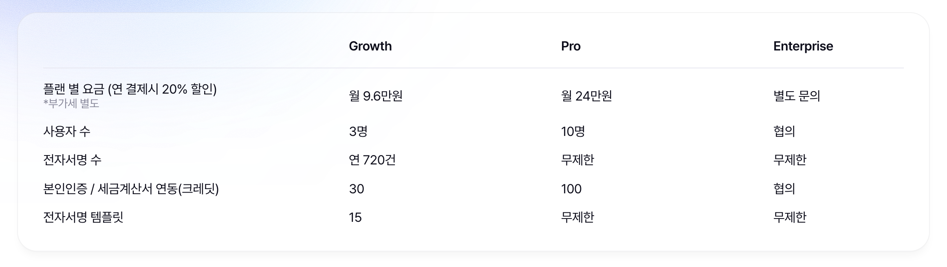The image size is (947, 267).
Task: Select the Pro 10명 user count
Action: point(573,131)
